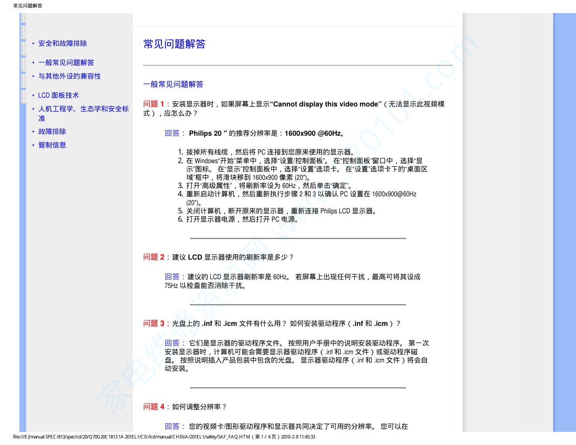Viewport: 576px width, 445px height.
Task: Click the red 问题 4 label
Action: pos(154,407)
